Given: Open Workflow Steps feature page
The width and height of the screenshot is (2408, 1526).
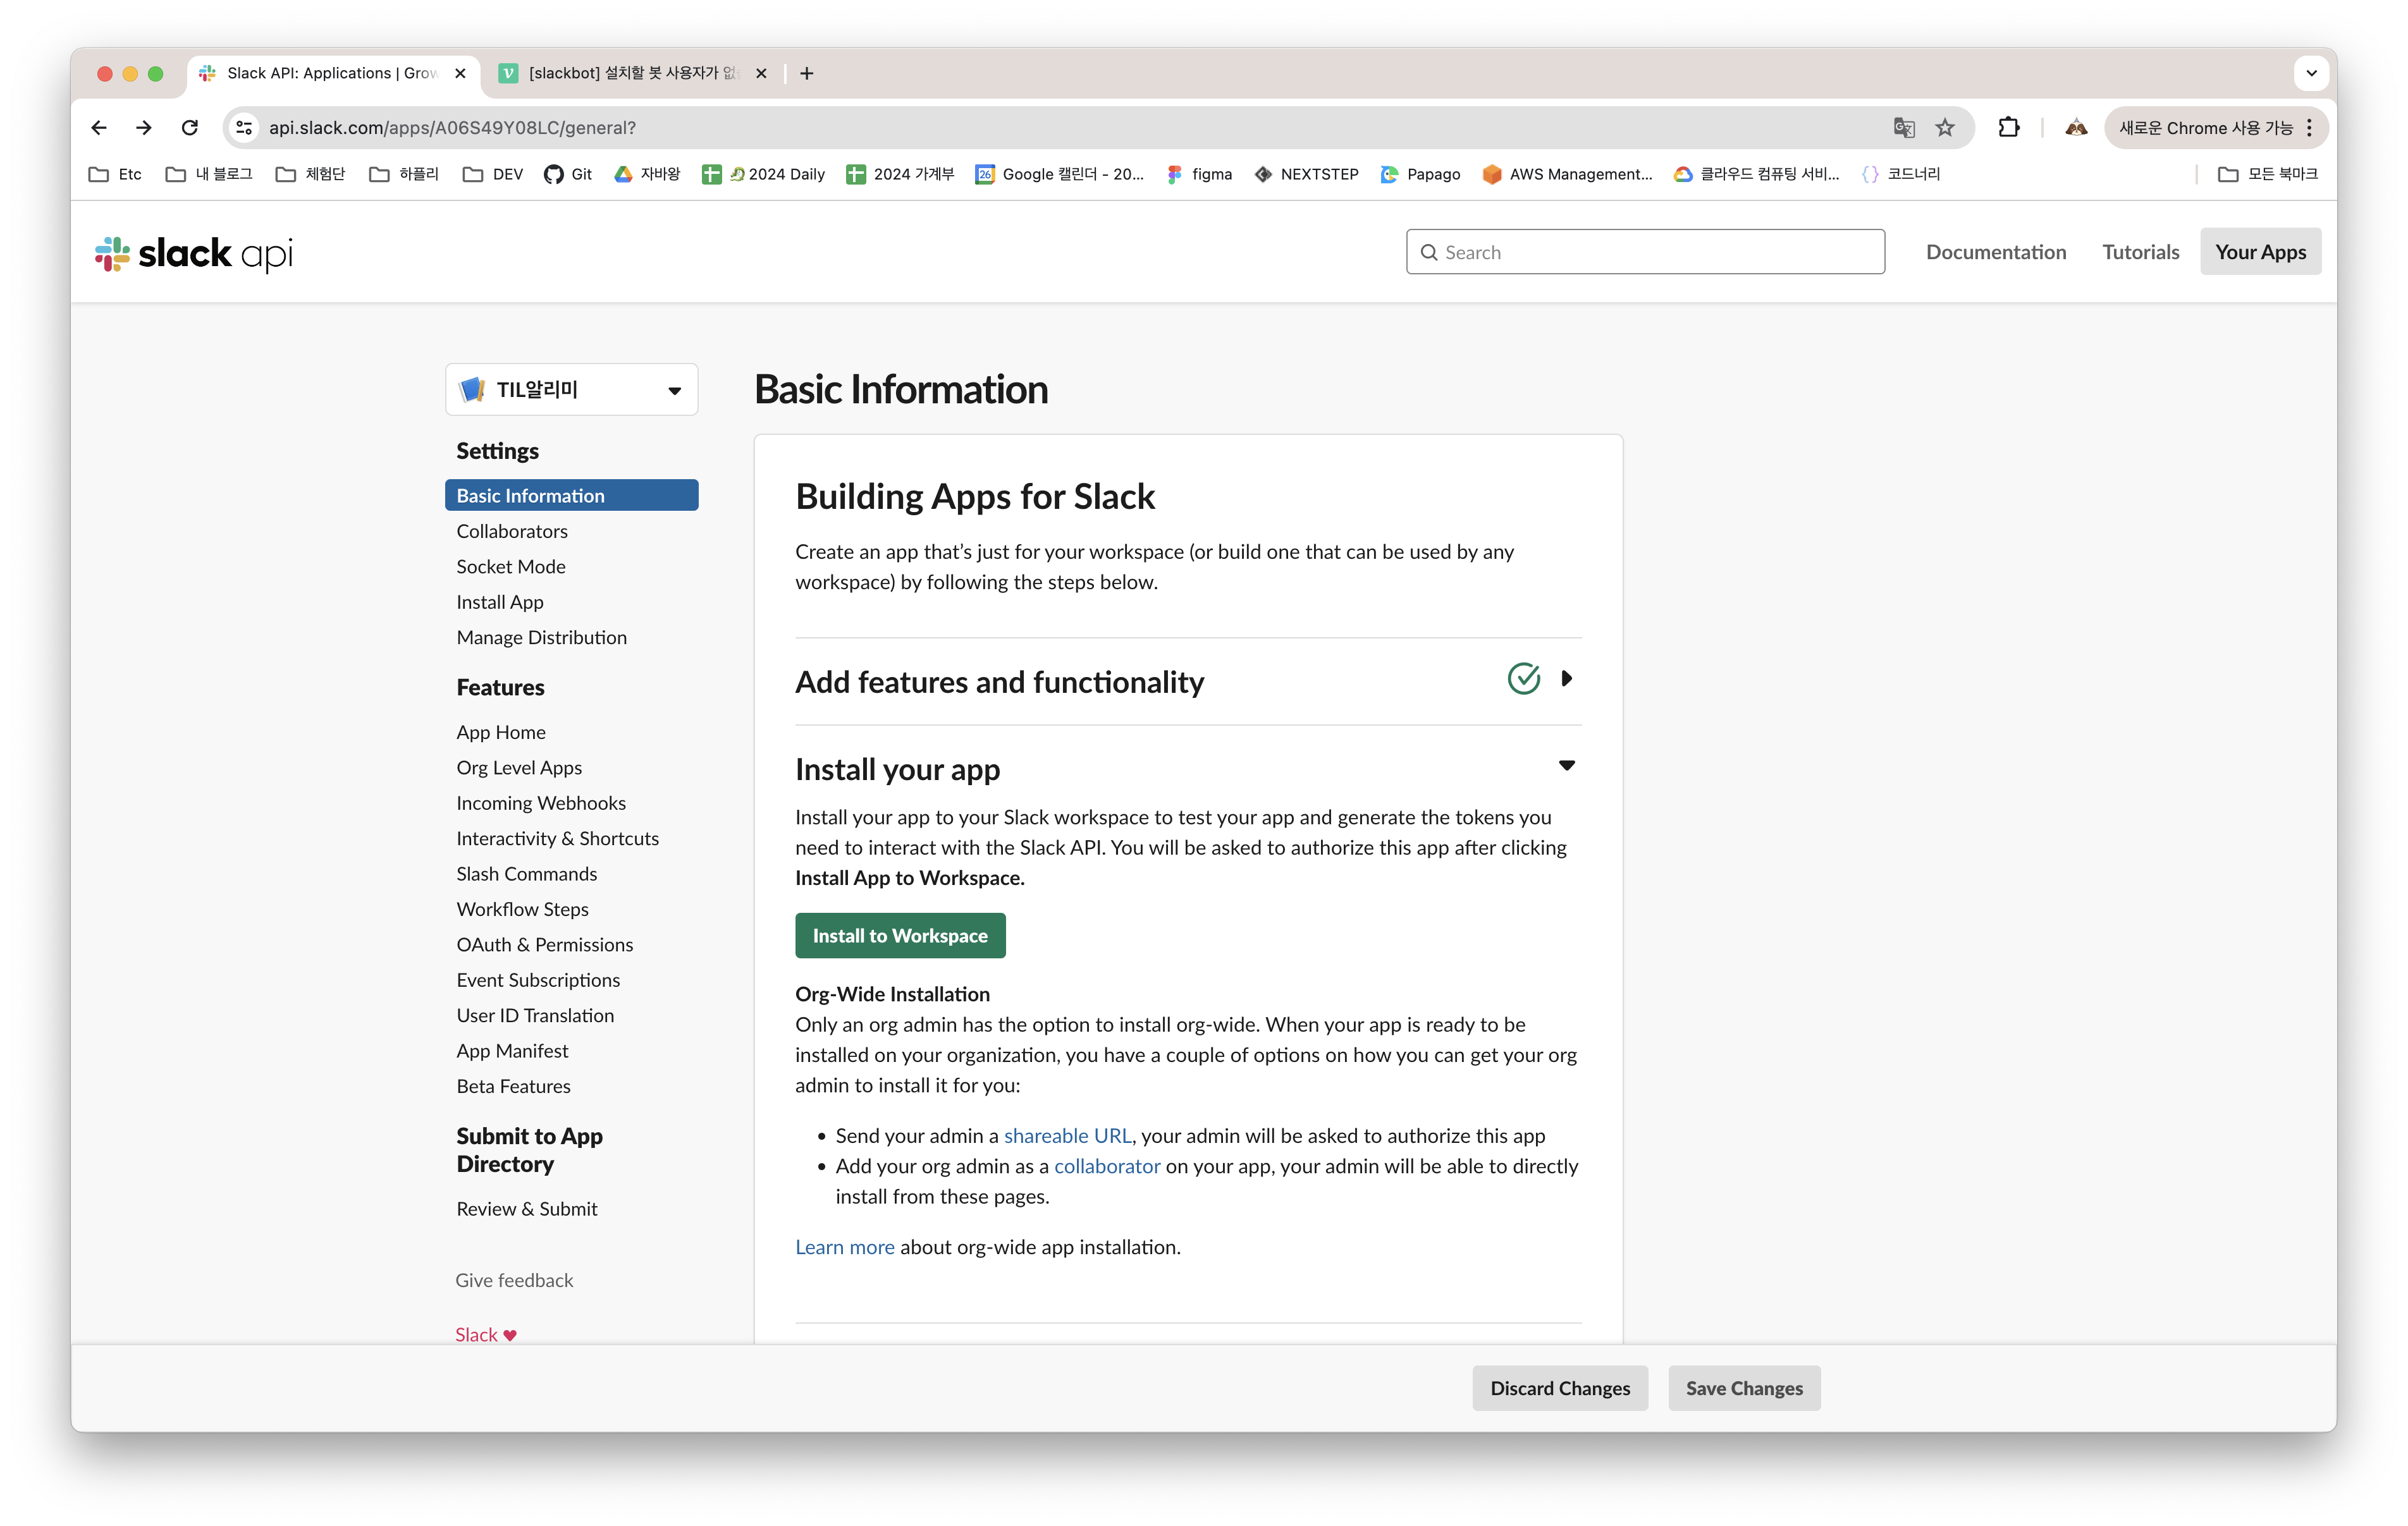Looking at the screenshot, I should tap(522, 909).
